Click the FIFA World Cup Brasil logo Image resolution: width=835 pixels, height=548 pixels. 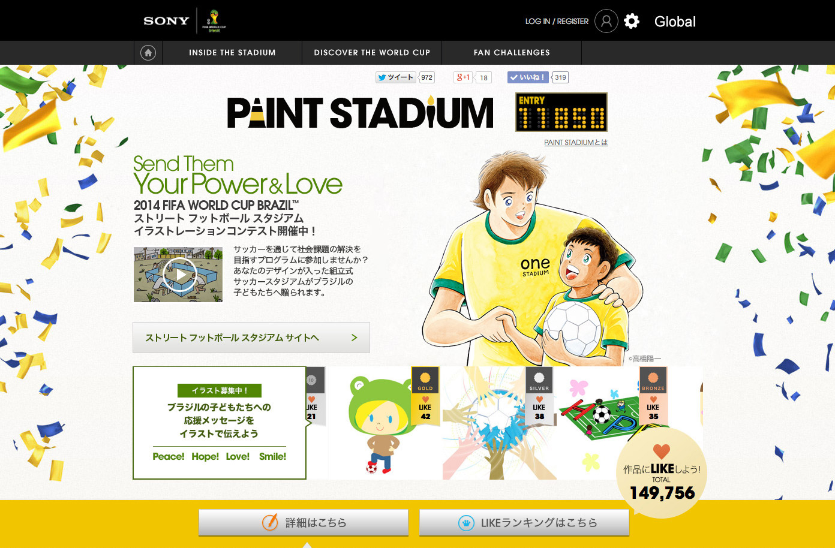pyautogui.click(x=214, y=20)
